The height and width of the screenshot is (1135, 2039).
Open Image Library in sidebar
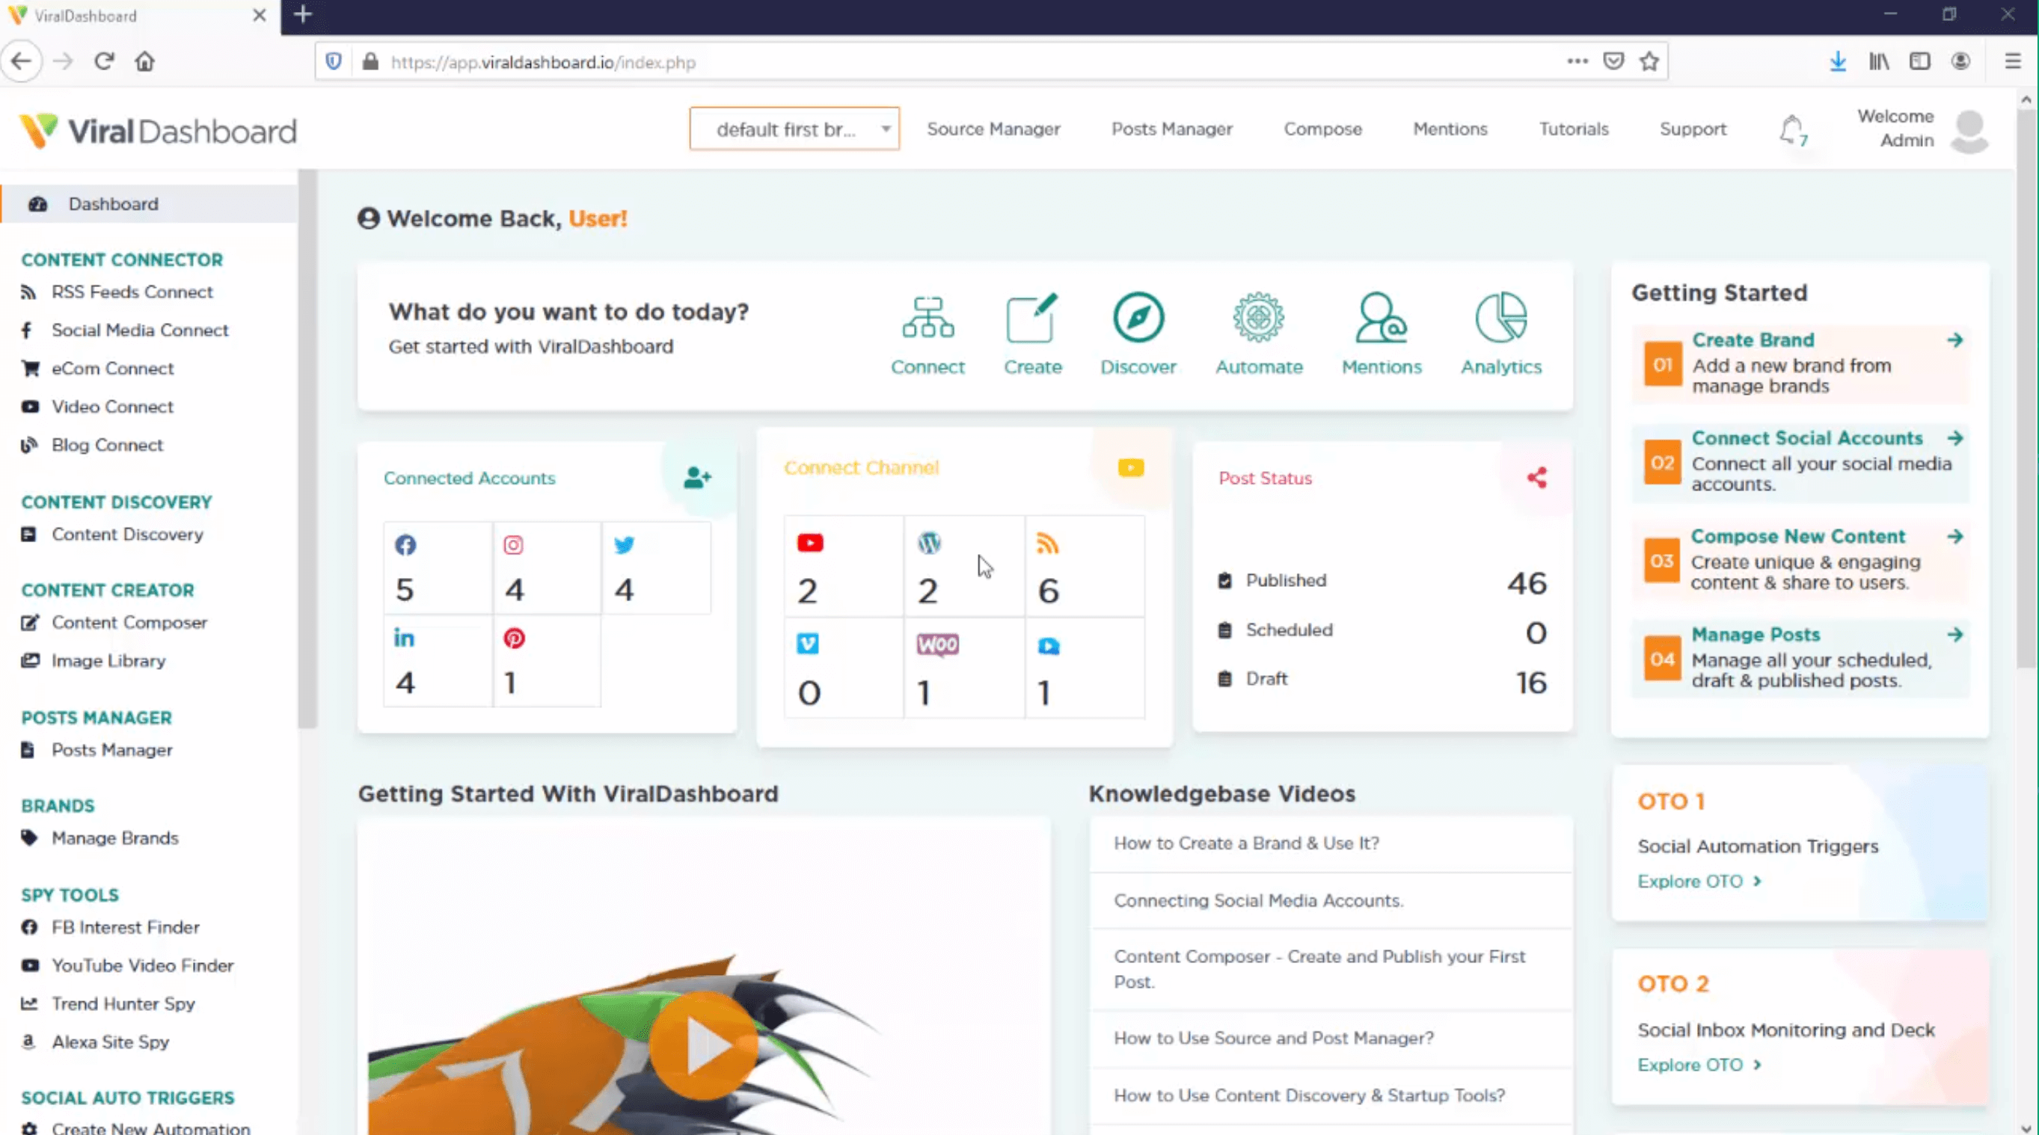point(108,661)
